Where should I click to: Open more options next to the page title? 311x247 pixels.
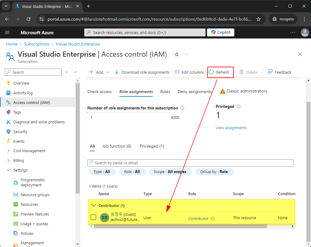click(x=186, y=54)
